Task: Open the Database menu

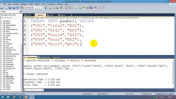Action: pyautogui.click(x=24, y=4)
